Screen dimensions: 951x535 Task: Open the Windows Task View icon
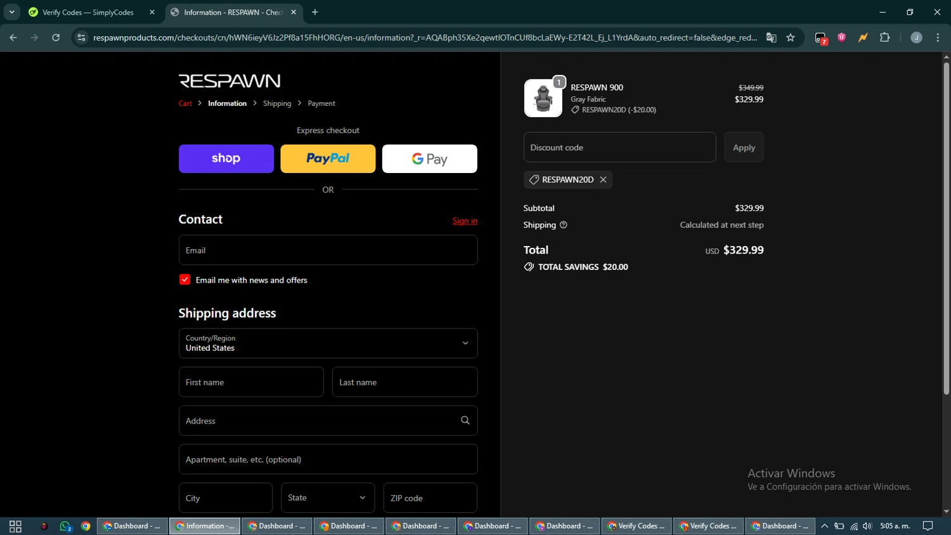(x=15, y=526)
